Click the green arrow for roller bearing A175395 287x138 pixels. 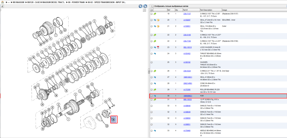click(155, 90)
